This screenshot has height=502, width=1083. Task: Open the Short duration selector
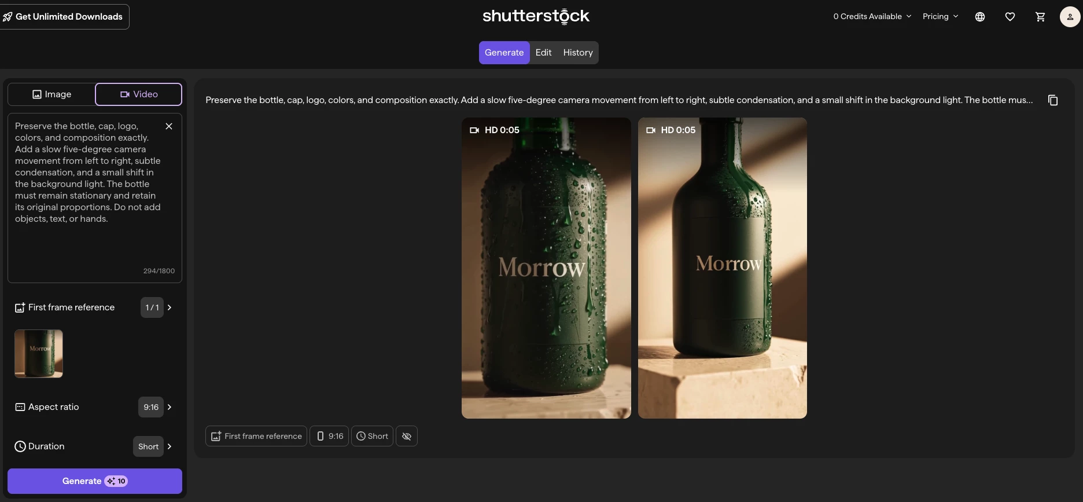pyautogui.click(x=148, y=446)
